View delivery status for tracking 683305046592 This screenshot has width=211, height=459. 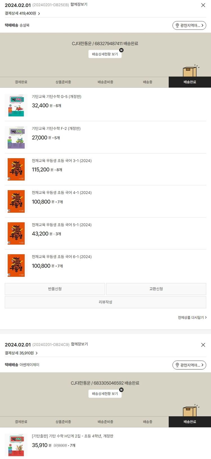[105, 394]
